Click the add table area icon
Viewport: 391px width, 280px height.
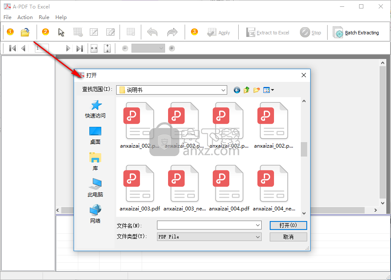coord(78,32)
